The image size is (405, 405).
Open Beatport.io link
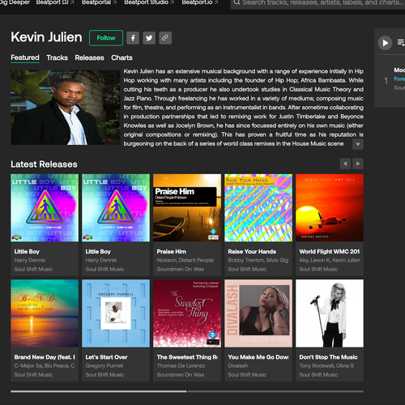pyautogui.click(x=200, y=2)
